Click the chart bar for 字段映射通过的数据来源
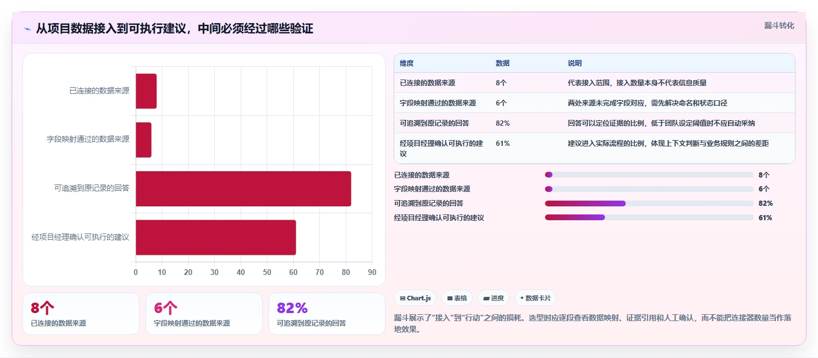The height and width of the screenshot is (358, 818). [144, 140]
